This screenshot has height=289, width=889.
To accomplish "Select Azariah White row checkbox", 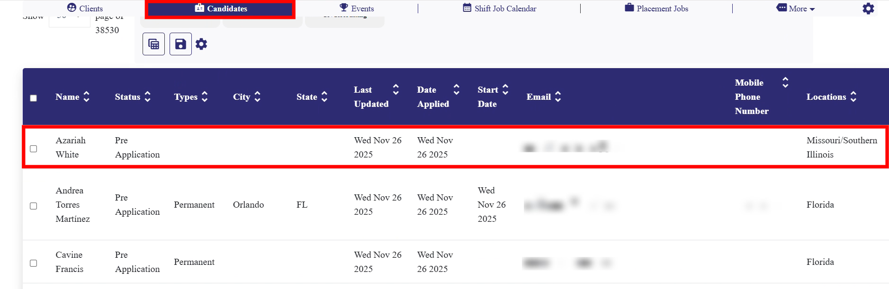I will point(33,149).
